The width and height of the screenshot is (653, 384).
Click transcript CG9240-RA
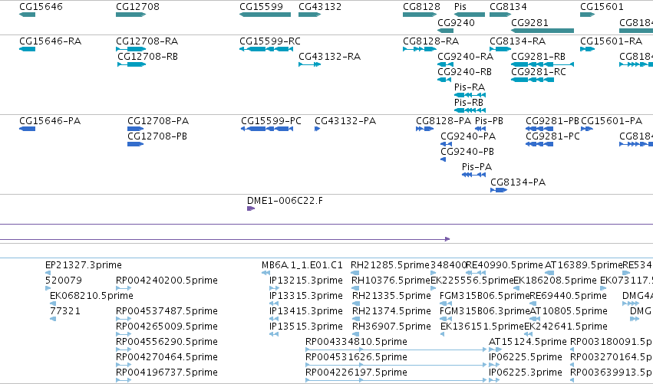coord(465,57)
